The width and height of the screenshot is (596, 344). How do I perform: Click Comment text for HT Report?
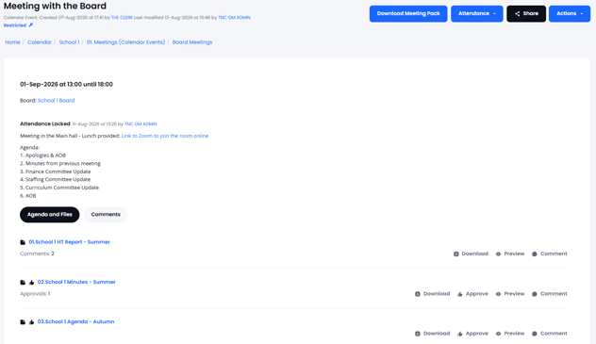(554, 254)
